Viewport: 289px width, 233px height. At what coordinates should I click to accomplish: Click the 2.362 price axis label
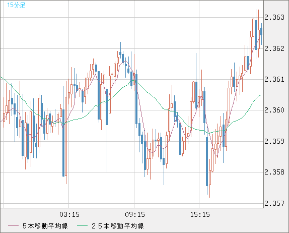click(x=274, y=48)
